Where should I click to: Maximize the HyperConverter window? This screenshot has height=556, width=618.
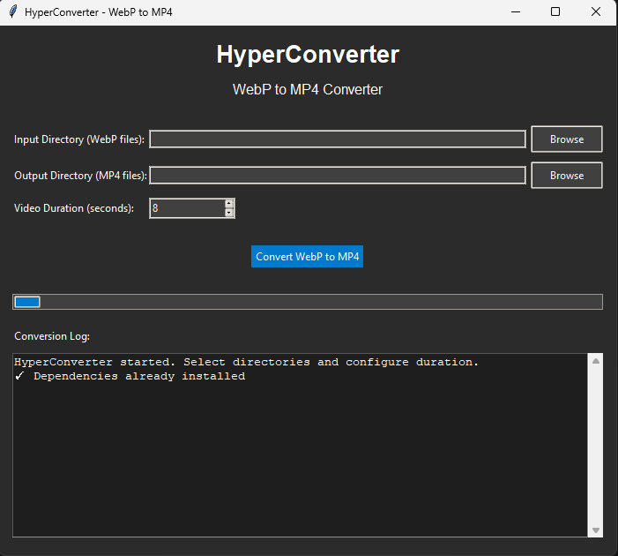555,11
